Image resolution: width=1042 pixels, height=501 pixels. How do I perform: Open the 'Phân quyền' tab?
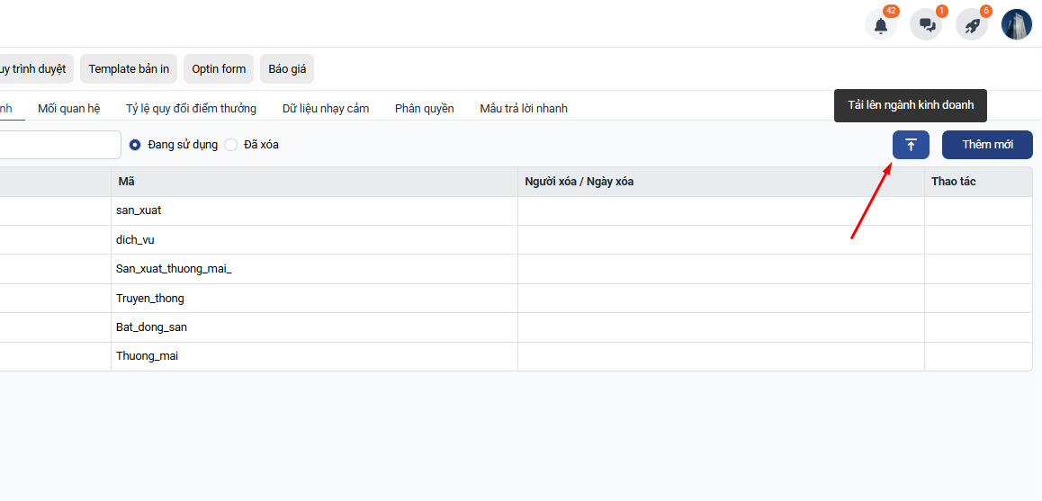(x=424, y=109)
